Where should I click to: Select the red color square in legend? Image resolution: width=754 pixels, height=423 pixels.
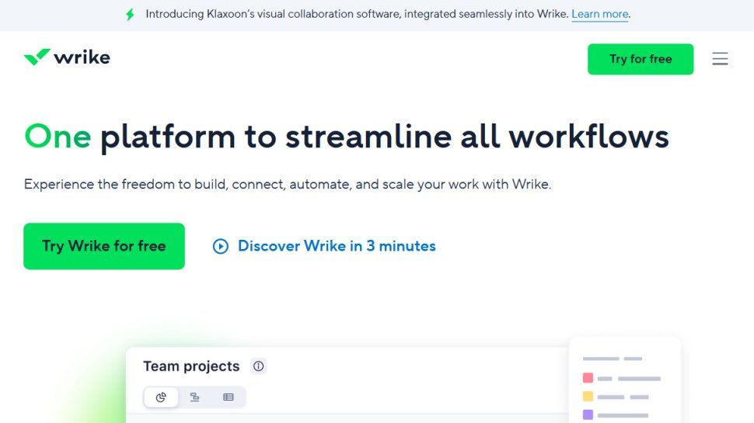coord(588,378)
